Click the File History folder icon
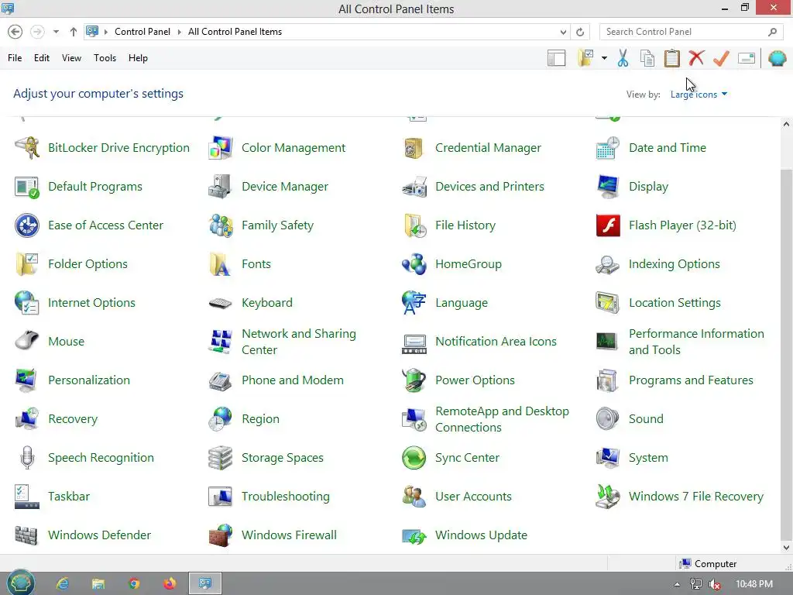793x595 pixels. (x=414, y=225)
